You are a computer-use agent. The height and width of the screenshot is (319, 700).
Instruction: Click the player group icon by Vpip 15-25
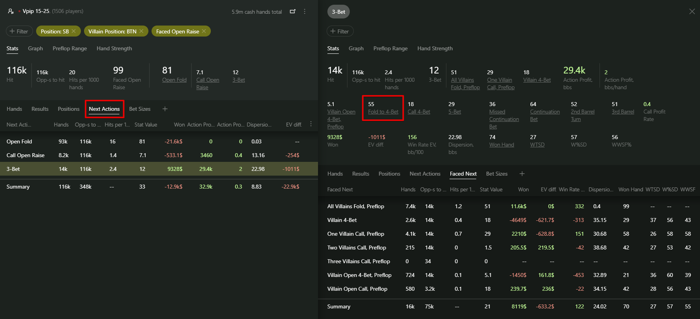[x=11, y=11]
